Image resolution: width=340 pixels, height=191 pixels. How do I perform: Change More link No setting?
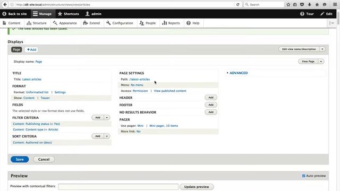click(x=138, y=132)
